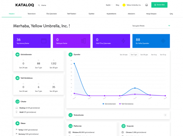Click the small bar icon above 35
This screenshot has height=136, width=183.
54,84
